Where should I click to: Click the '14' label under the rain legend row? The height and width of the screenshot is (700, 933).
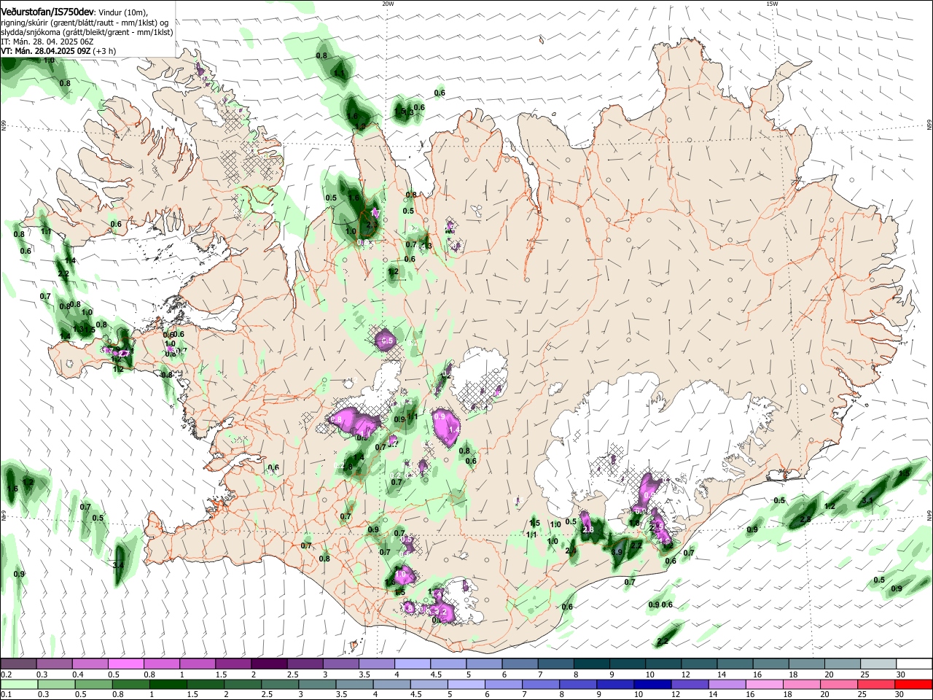point(713,694)
